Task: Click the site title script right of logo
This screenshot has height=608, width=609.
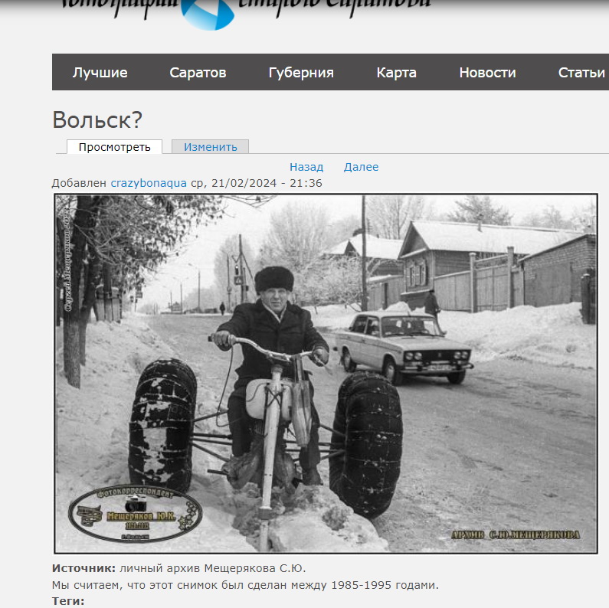Action: (x=334, y=6)
